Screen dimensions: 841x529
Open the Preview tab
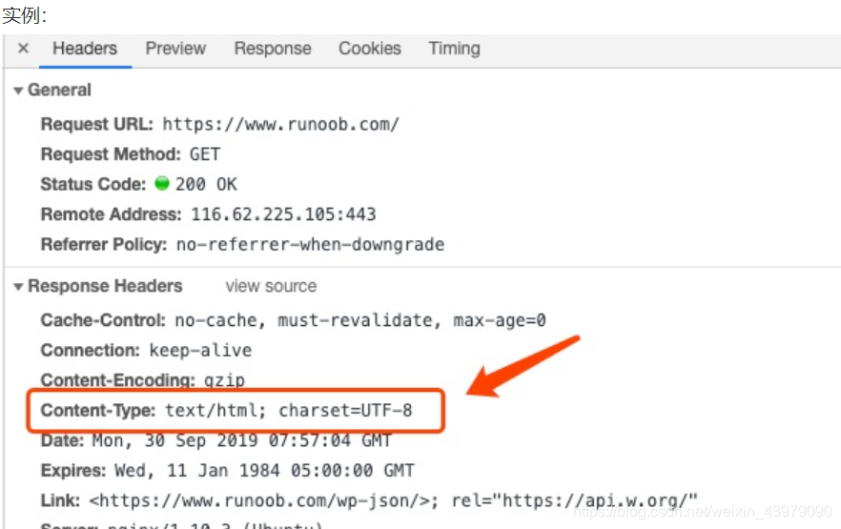(x=175, y=49)
